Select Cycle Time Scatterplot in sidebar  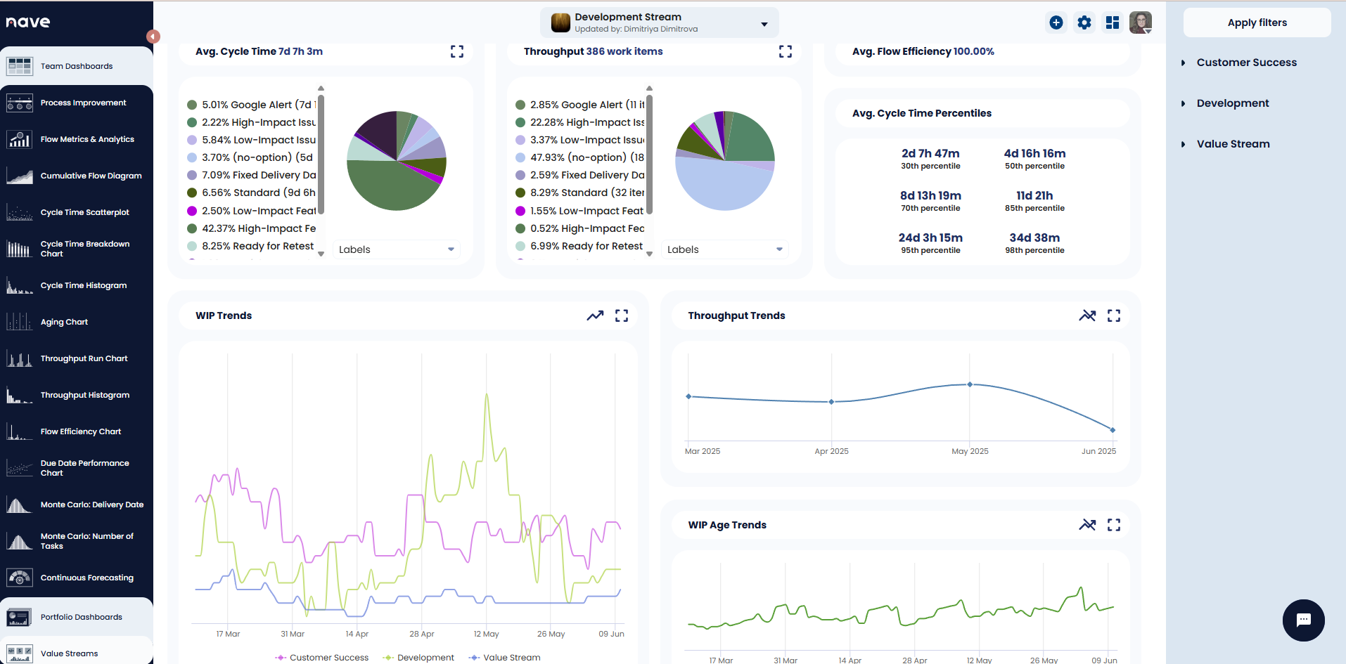[84, 212]
